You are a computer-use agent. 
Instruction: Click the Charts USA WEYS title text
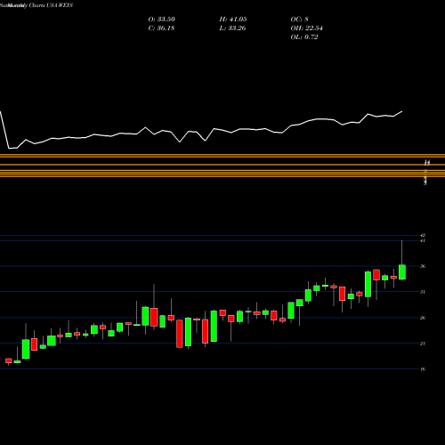[51, 5]
